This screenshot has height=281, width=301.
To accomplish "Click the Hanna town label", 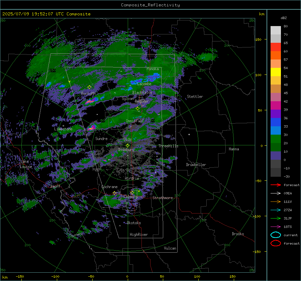I will (234, 149).
